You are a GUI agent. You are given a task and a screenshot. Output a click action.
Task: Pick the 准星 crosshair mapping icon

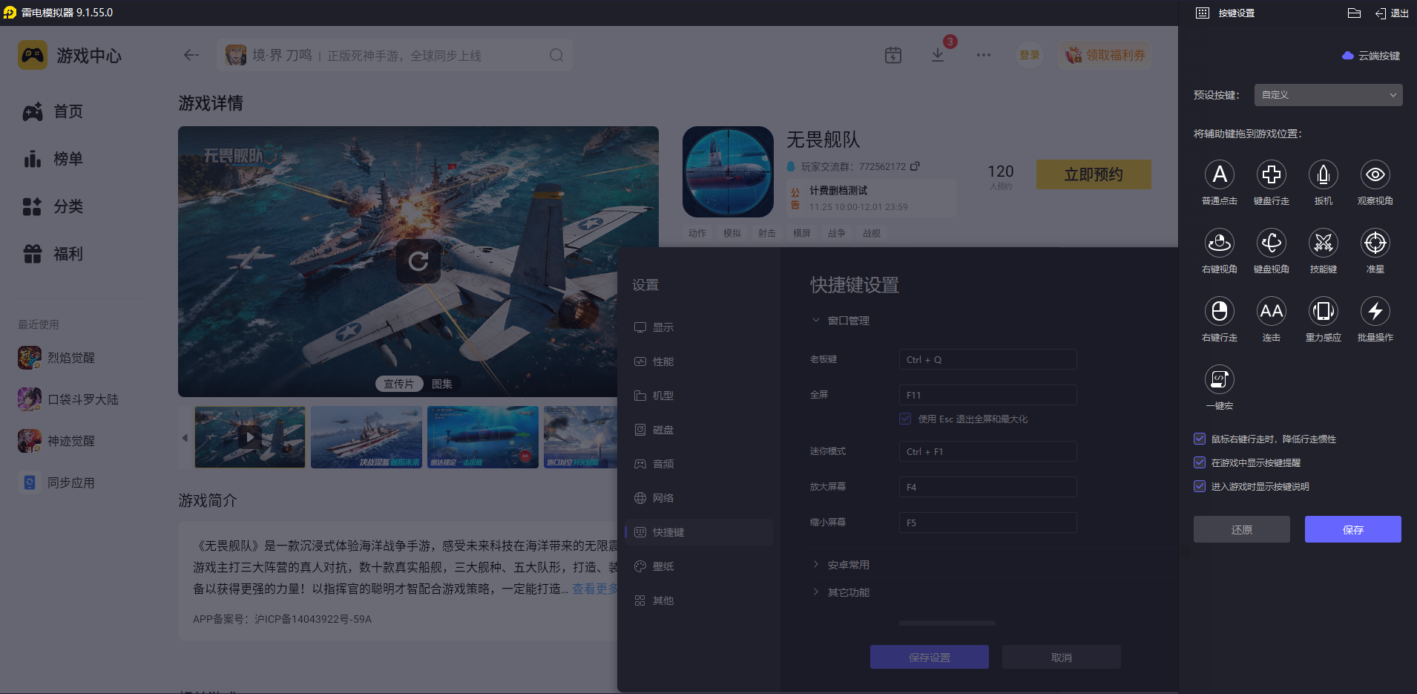coord(1375,243)
